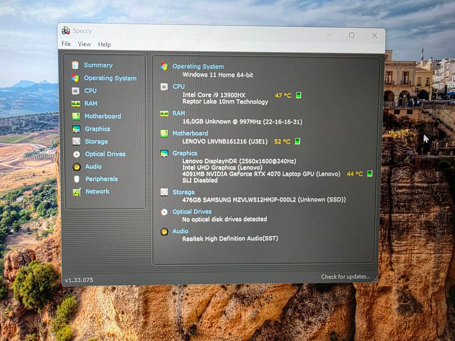455x341 pixels.
Task: Select Intel Core i9 13900HX text
Action: pyautogui.click(x=214, y=95)
